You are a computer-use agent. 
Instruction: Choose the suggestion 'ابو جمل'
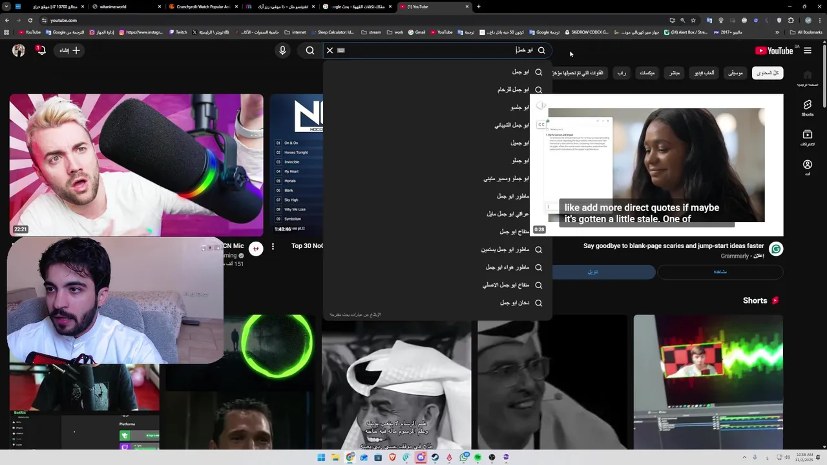point(437,72)
